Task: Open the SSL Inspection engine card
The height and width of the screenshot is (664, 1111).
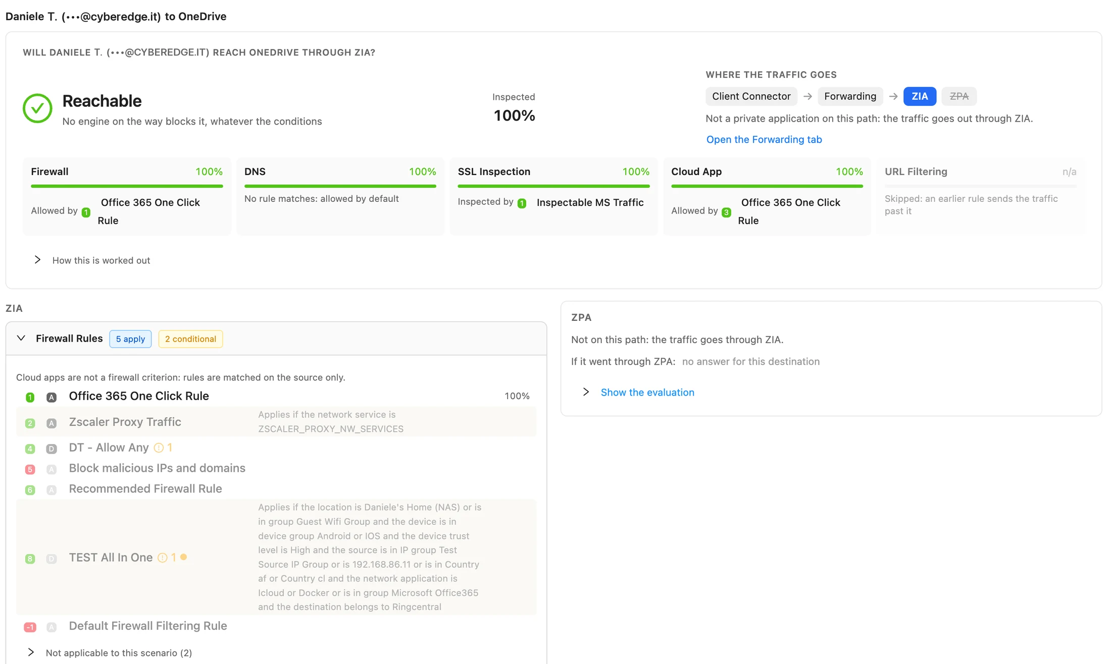Action: pos(553,196)
